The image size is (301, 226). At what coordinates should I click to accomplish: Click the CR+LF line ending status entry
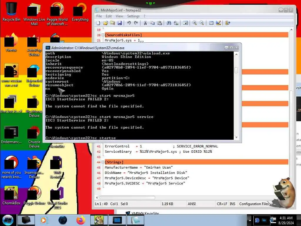[x=222, y=204]
